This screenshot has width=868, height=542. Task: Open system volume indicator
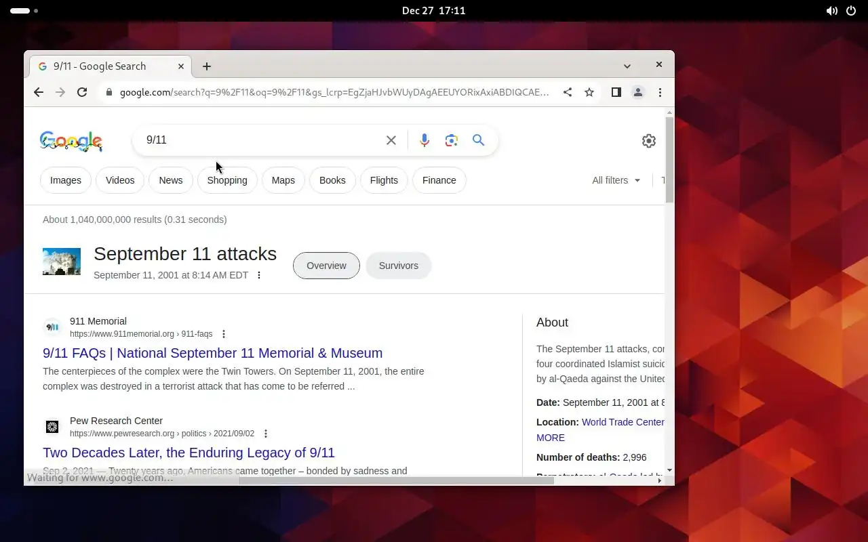831,11
